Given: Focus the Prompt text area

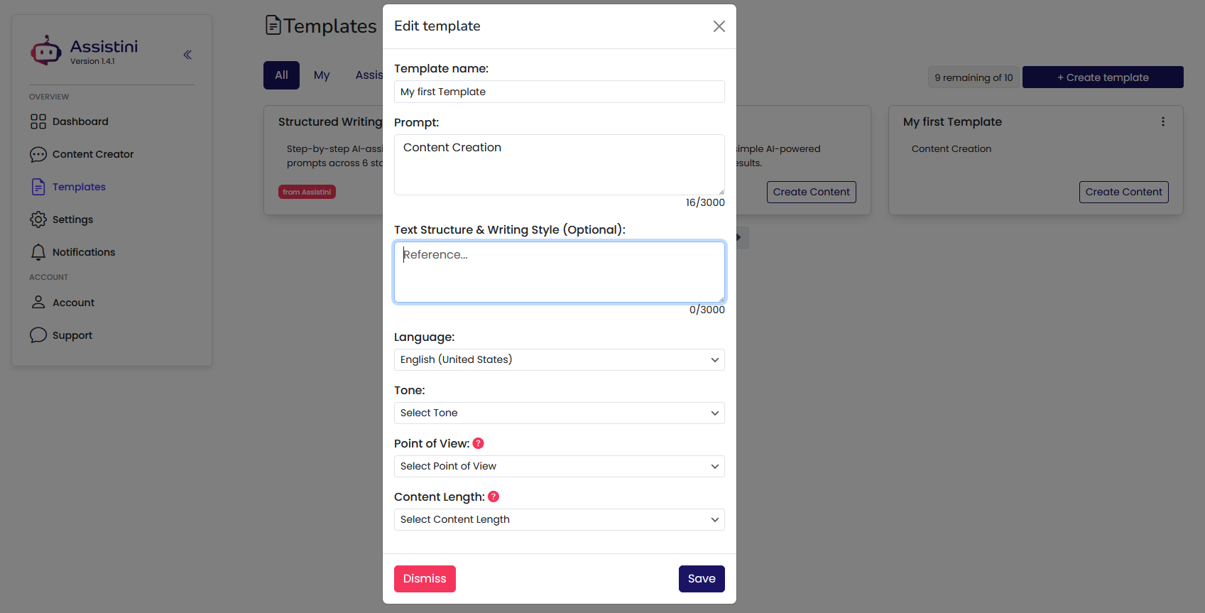Looking at the screenshot, I should (559, 164).
